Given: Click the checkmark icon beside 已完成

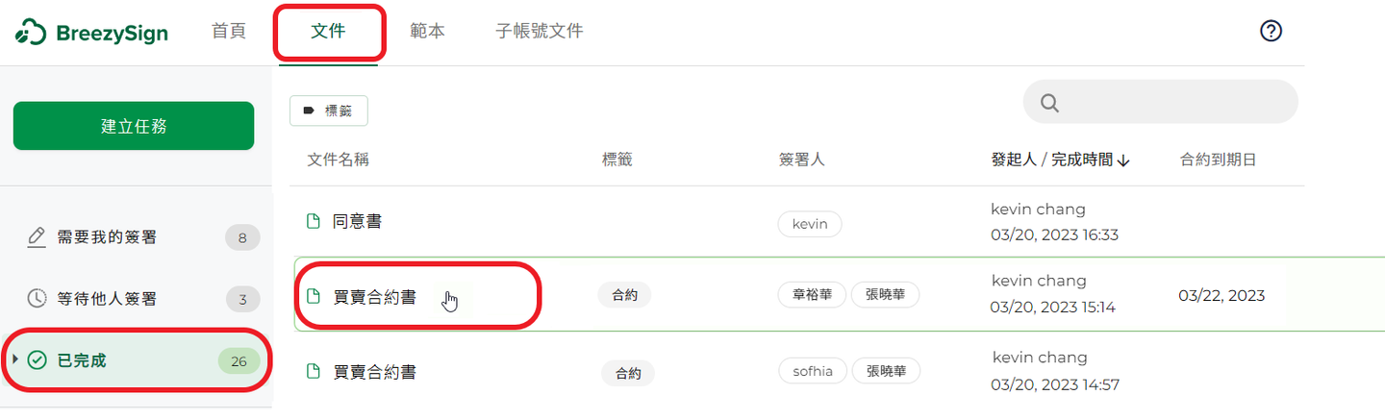Looking at the screenshot, I should tap(38, 360).
